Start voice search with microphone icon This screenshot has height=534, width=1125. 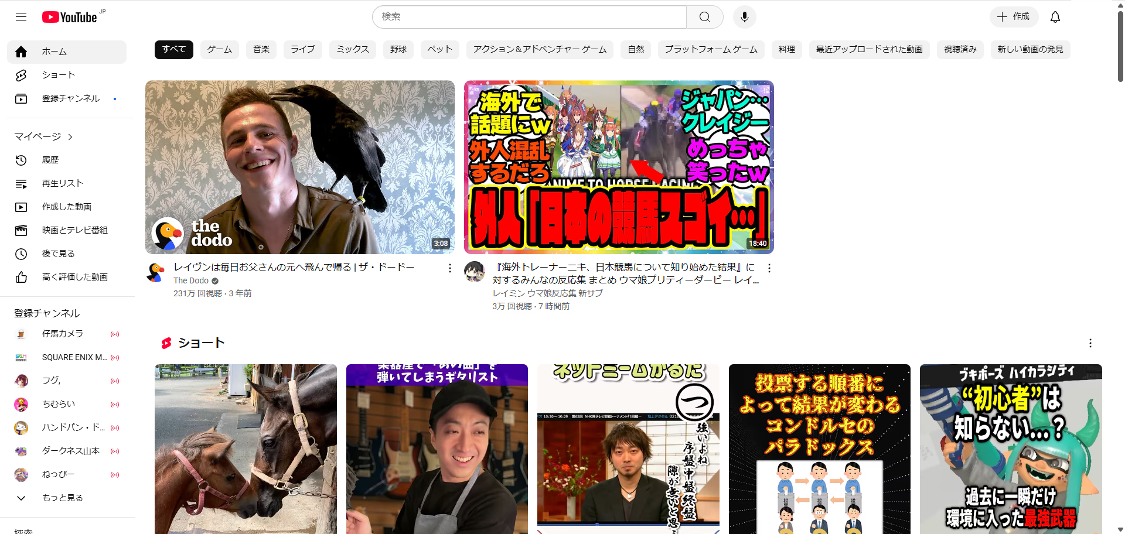coord(744,17)
